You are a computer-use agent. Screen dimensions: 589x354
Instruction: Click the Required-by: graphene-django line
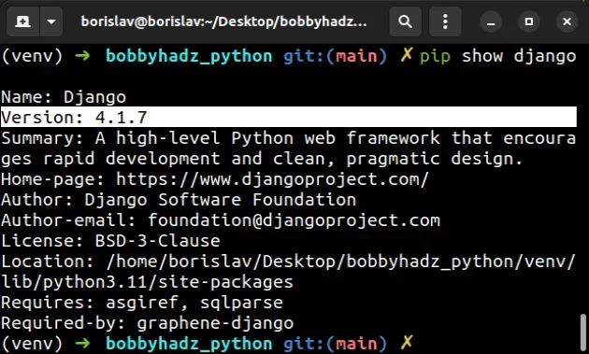click(148, 323)
